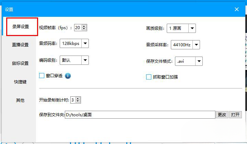The image size is (247, 144).
Task: Show info tooltip icon beside 窗口穿透
Action: 68,76
